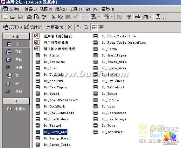Click the 设计(D) button
Viewport: 181px width, 148px height.
tap(33, 27)
